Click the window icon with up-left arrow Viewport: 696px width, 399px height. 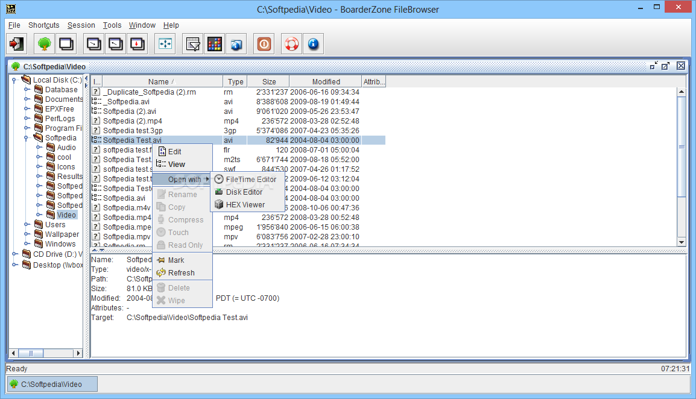coord(115,44)
